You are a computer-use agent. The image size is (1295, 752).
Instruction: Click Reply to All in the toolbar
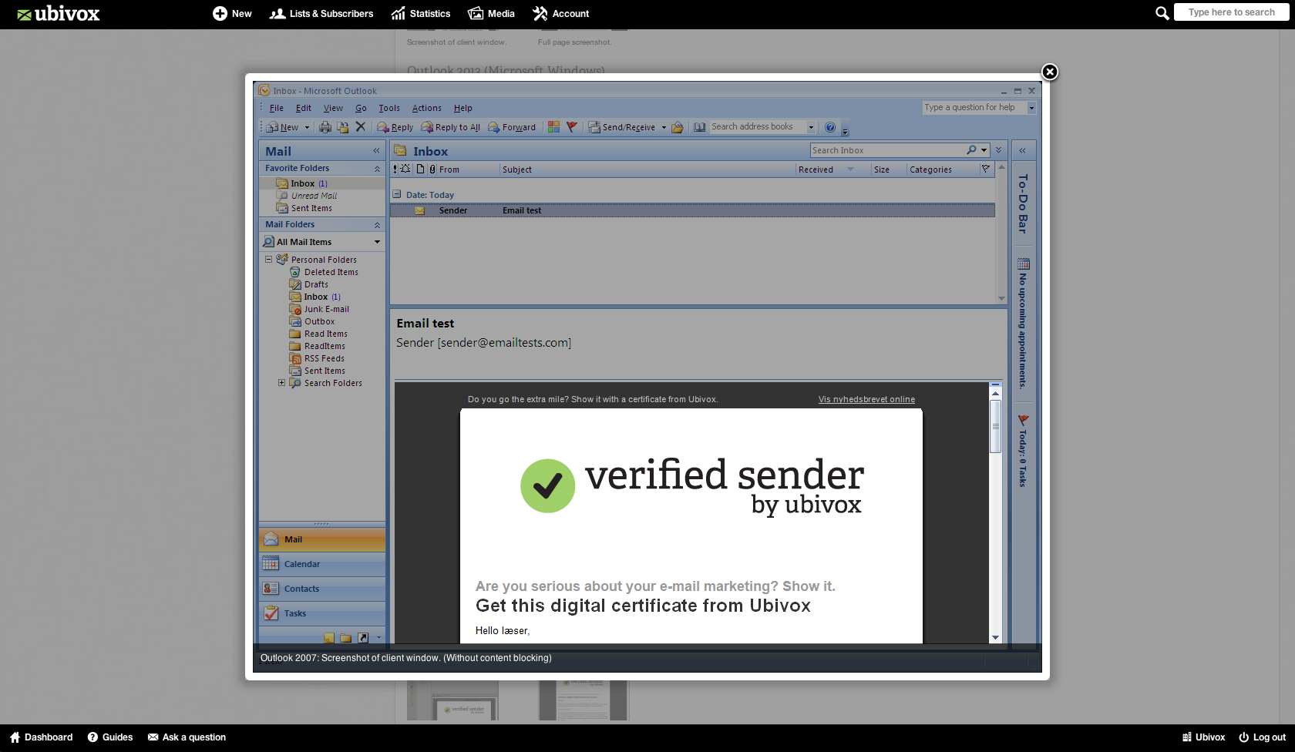click(450, 127)
